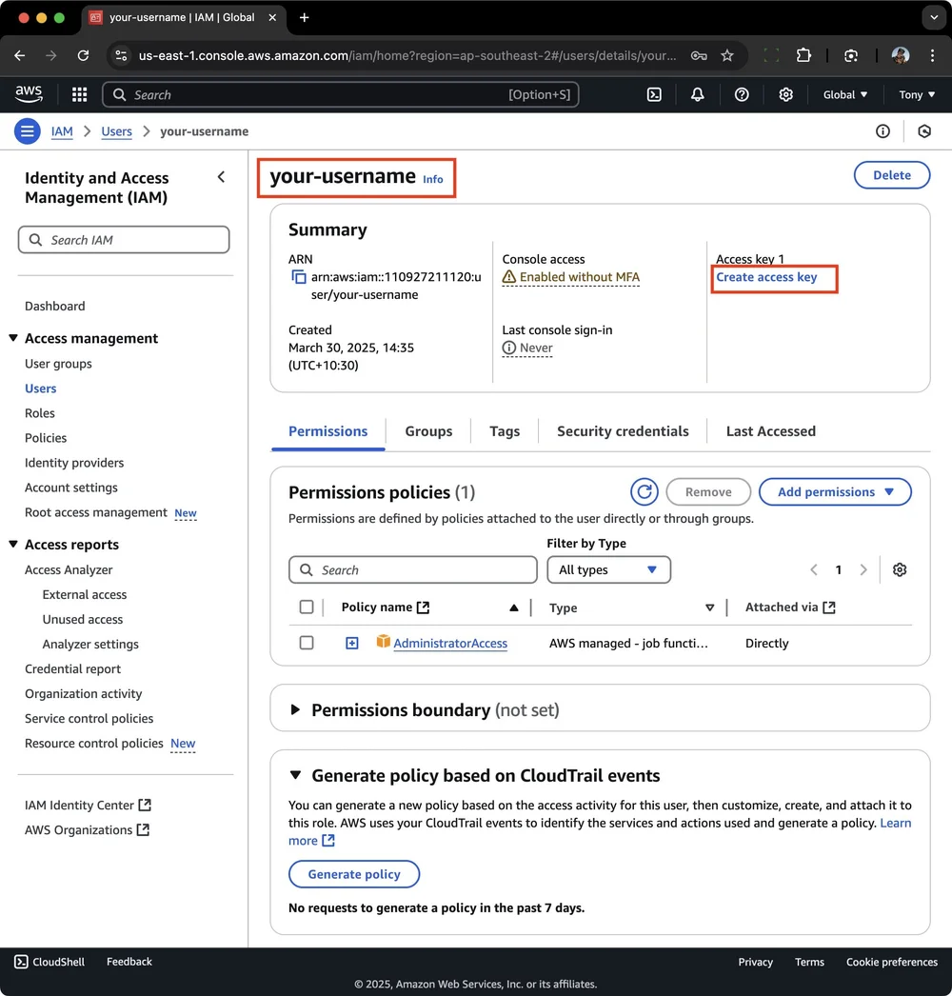Collapse the Access management nav group
The image size is (952, 996).
click(12, 338)
